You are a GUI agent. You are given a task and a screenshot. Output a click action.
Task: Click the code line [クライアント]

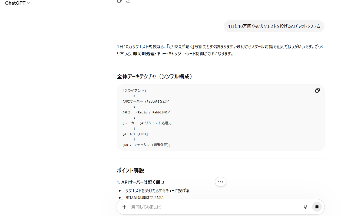134,91
